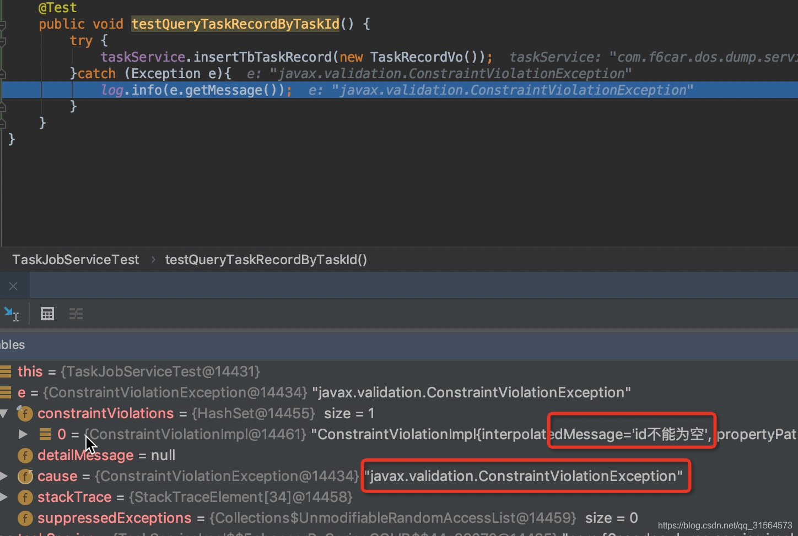Click TaskJobServiceTest breadcrumb
798x536 pixels.
[76, 260]
